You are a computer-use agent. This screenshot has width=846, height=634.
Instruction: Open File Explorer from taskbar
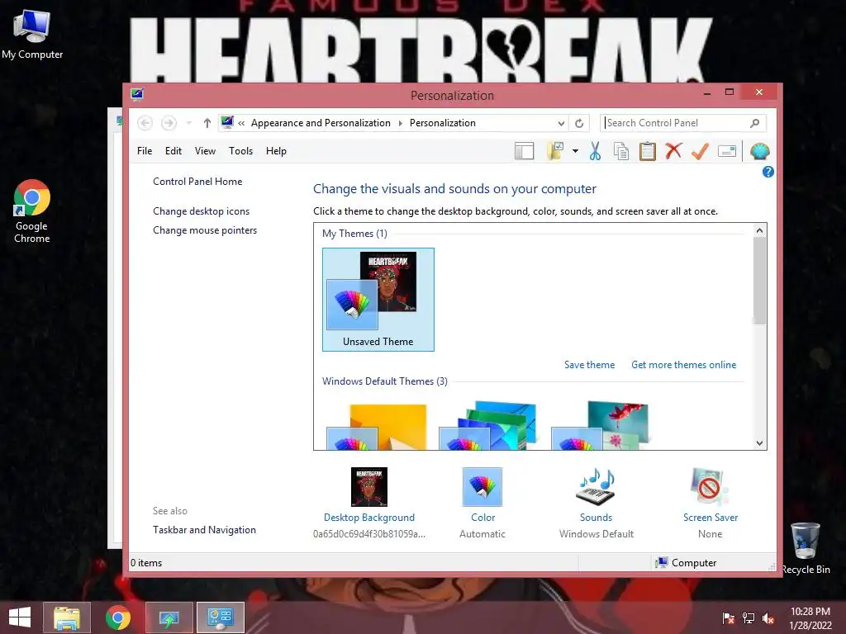(67, 617)
